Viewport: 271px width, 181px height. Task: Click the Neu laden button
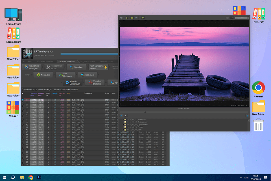(x=43, y=75)
